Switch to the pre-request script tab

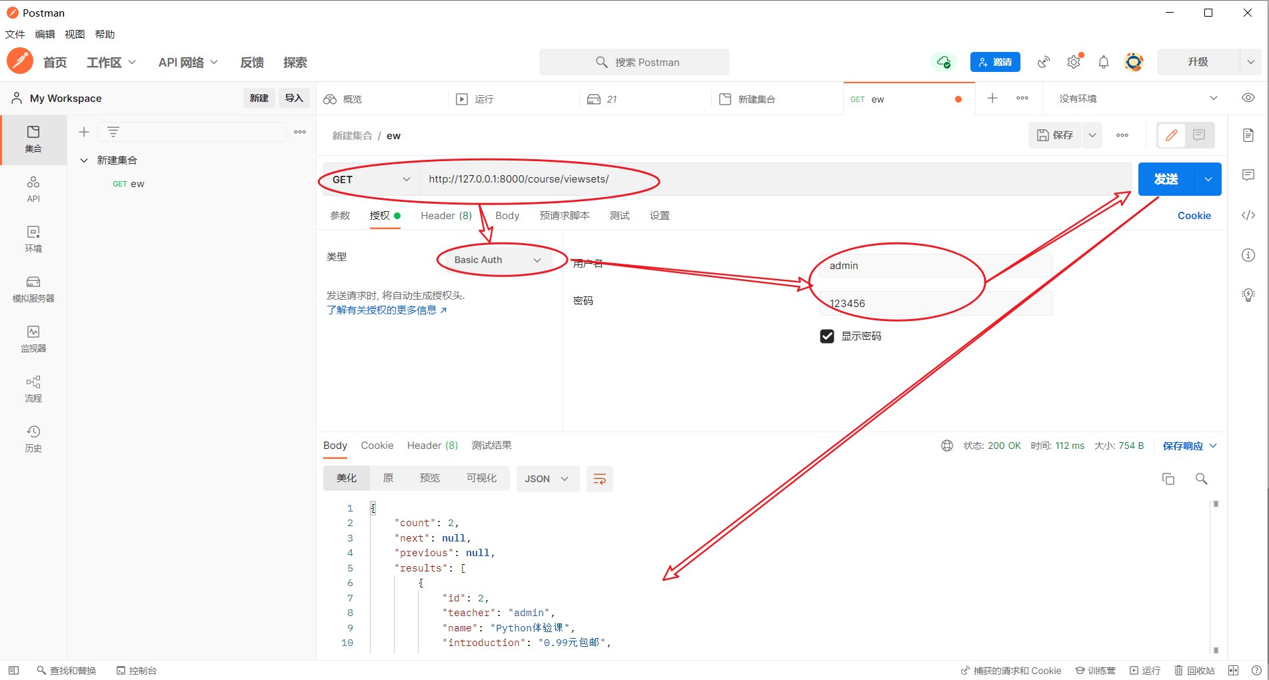coord(565,216)
